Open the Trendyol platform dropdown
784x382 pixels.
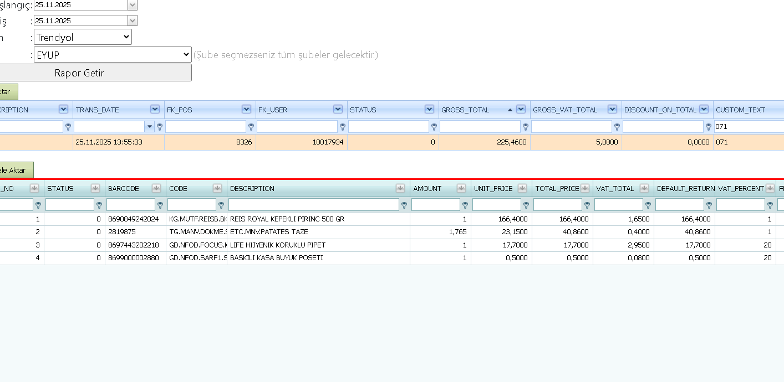83,38
